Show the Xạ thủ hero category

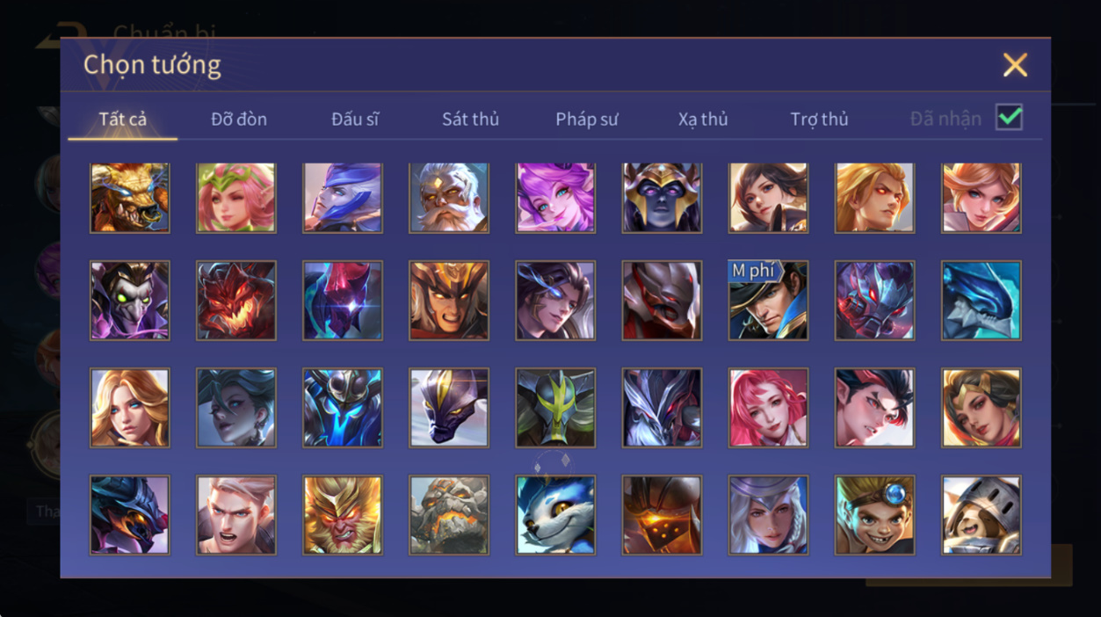point(703,119)
